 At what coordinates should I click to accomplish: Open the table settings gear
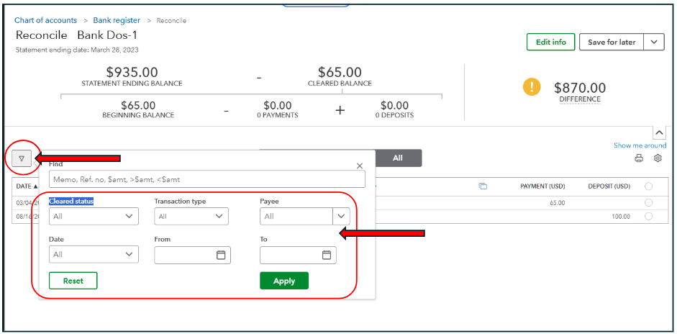point(658,158)
